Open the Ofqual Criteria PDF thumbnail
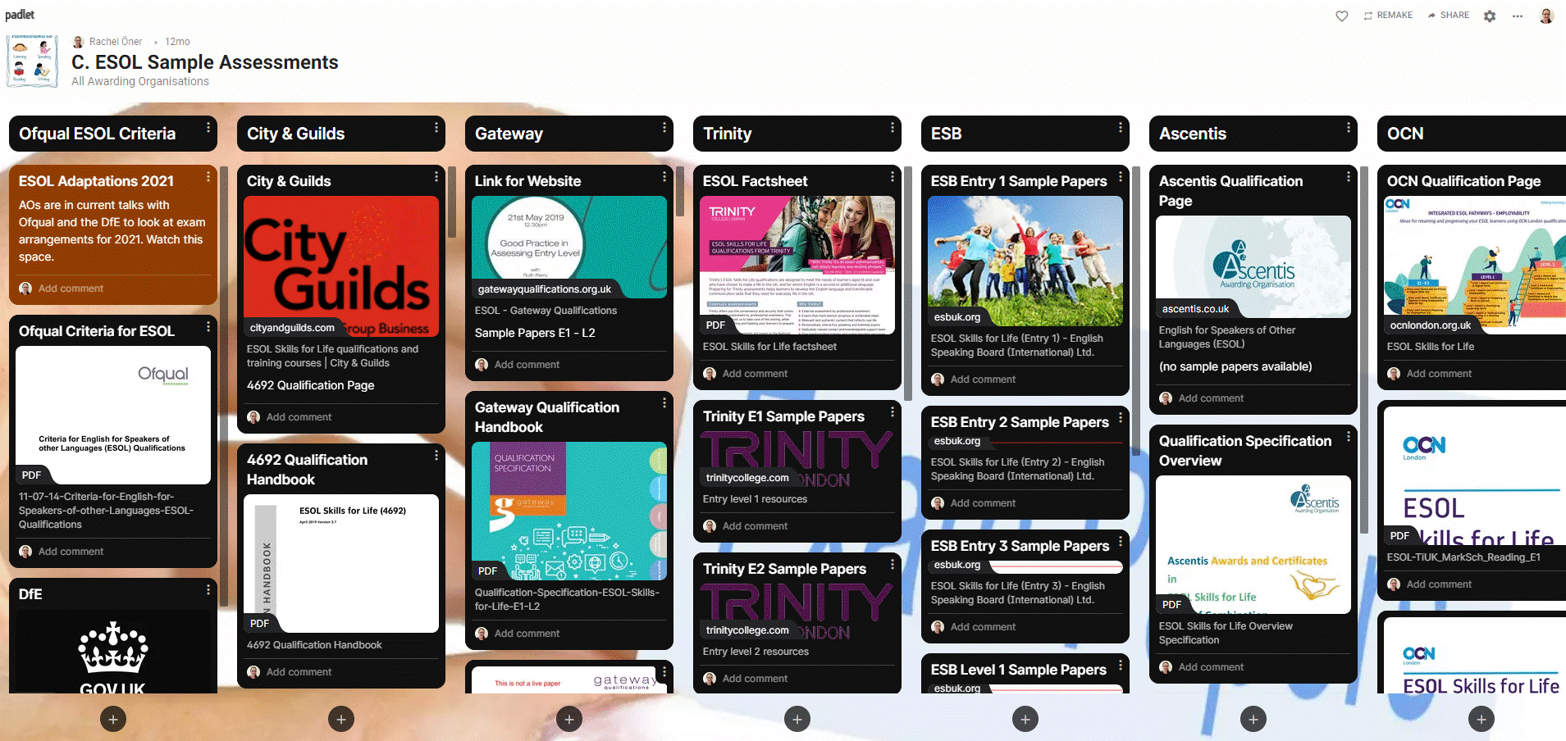This screenshot has width=1566, height=741. (x=113, y=415)
